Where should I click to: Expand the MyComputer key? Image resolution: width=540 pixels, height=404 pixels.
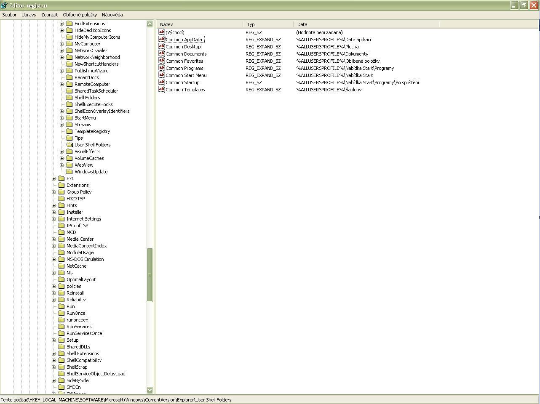[61, 44]
